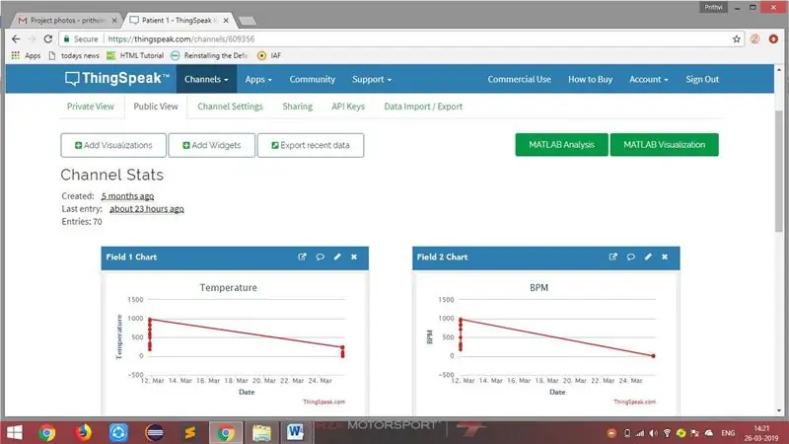The width and height of the screenshot is (789, 444).
Task: Open the Channel Settings tab
Action: click(x=230, y=107)
